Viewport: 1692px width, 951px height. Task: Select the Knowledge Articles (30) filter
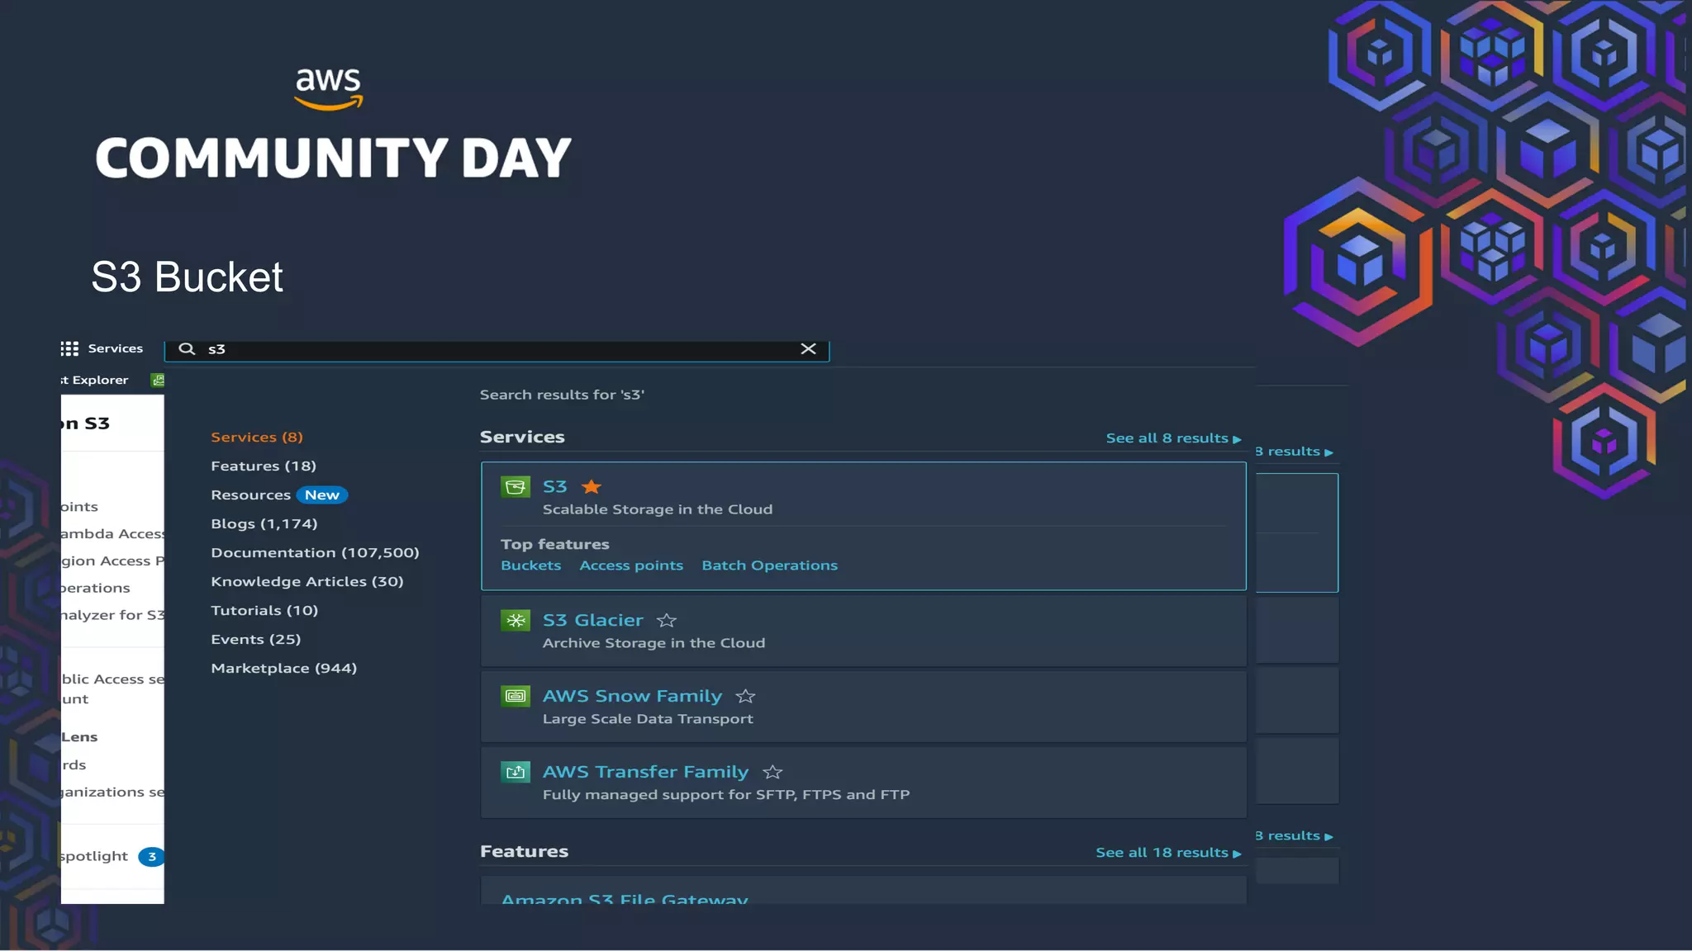click(x=307, y=582)
